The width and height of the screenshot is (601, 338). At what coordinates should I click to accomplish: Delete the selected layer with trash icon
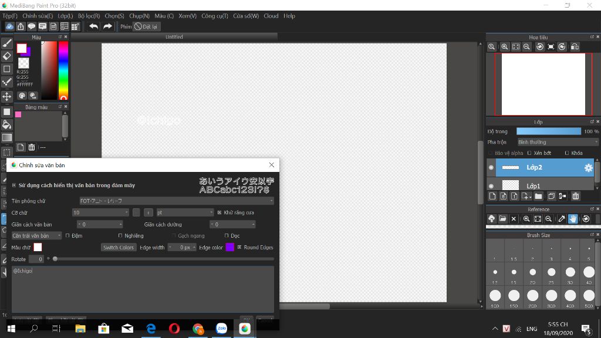pos(575,196)
